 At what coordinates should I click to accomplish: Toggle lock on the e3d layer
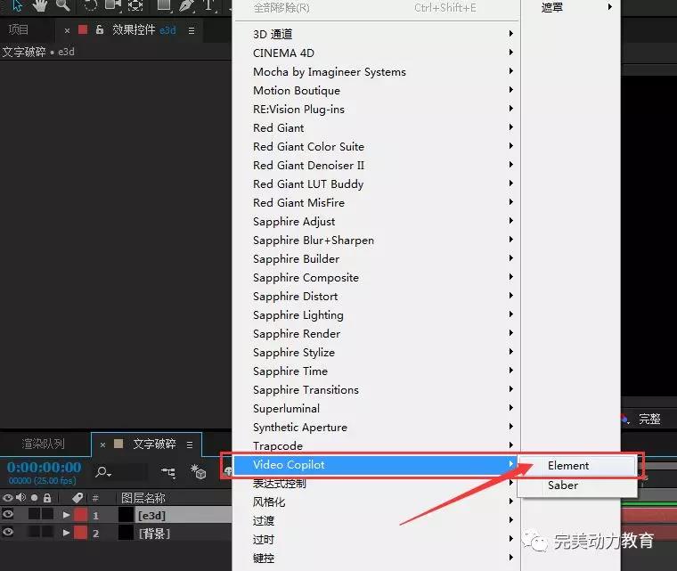[47, 514]
